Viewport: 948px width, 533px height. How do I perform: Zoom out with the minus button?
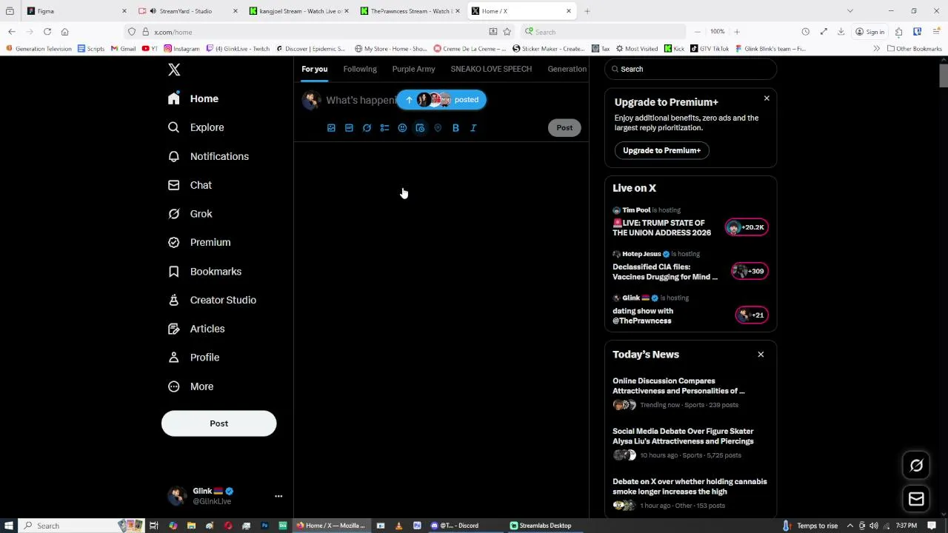[x=698, y=32]
